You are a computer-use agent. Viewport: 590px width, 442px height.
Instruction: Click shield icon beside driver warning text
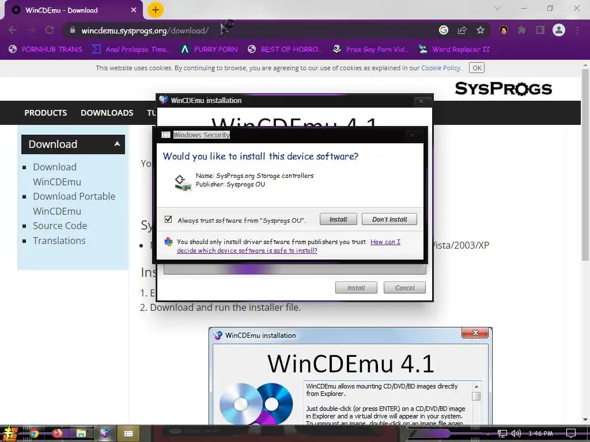[x=169, y=242]
